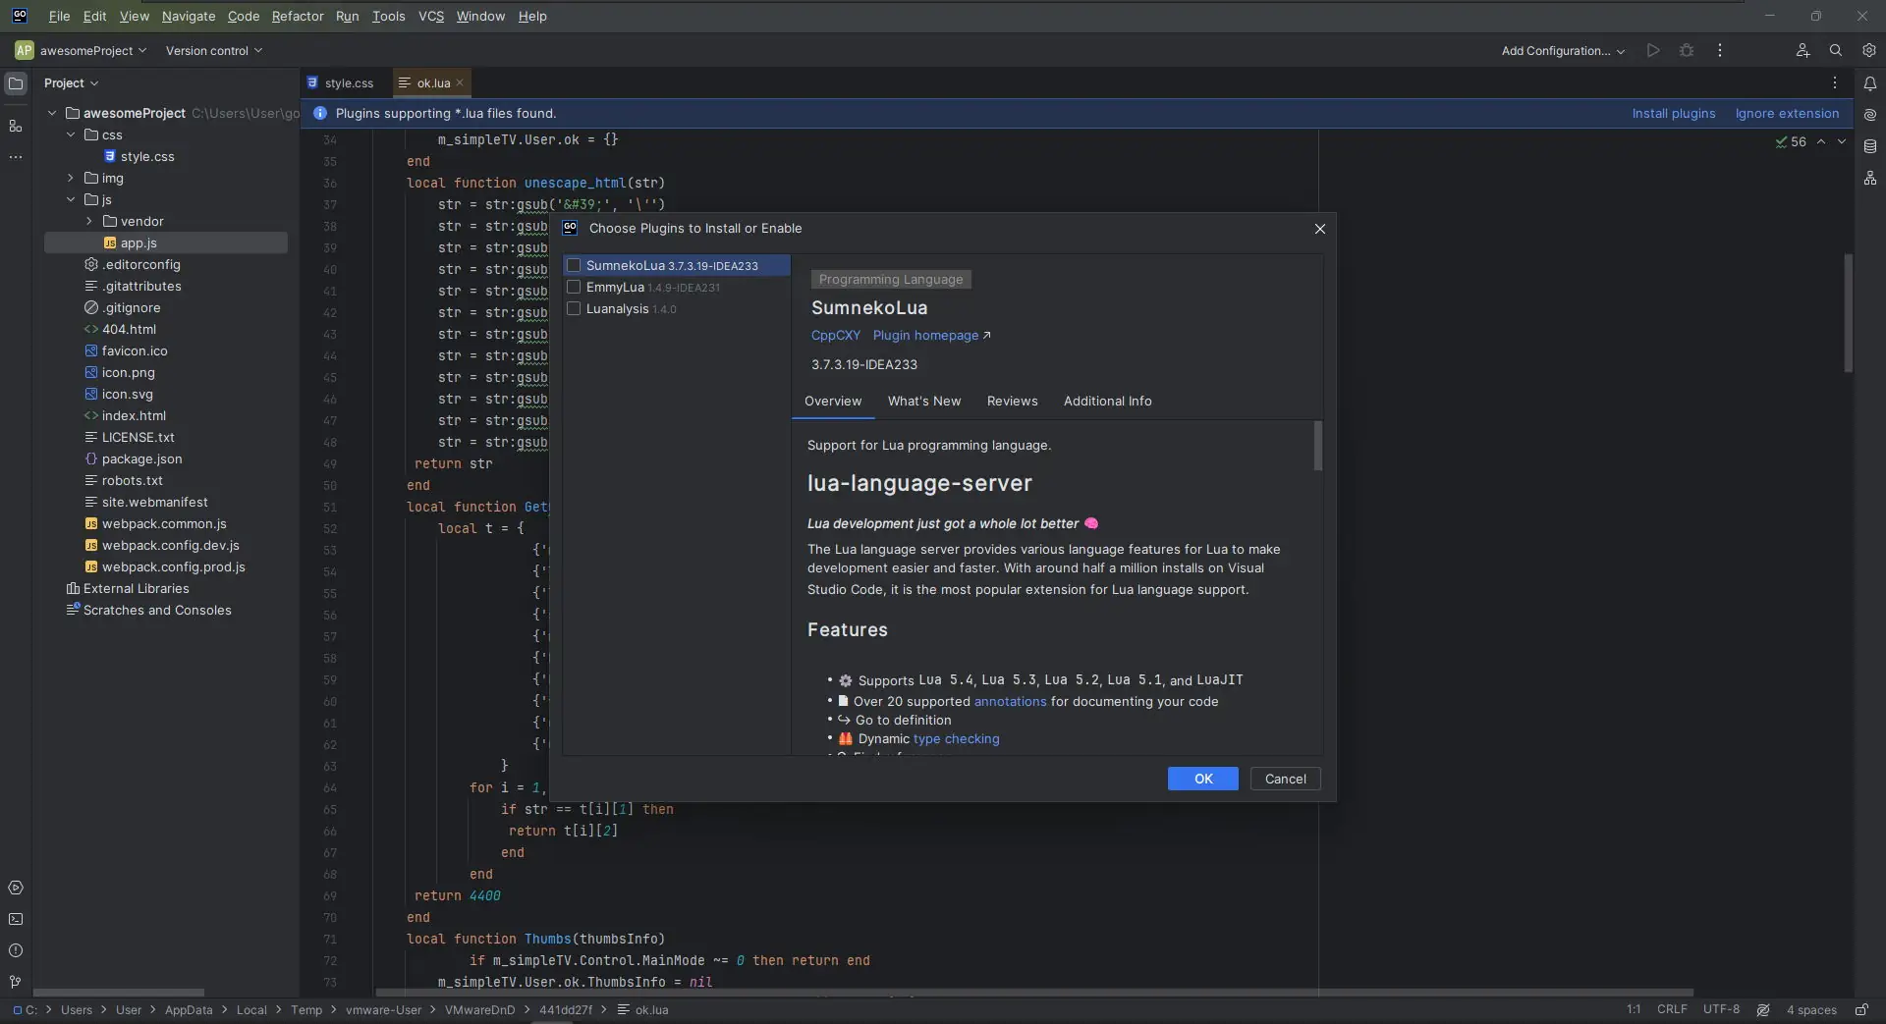Open the Version control dropdown
The height and width of the screenshot is (1024, 1886).
click(x=214, y=50)
